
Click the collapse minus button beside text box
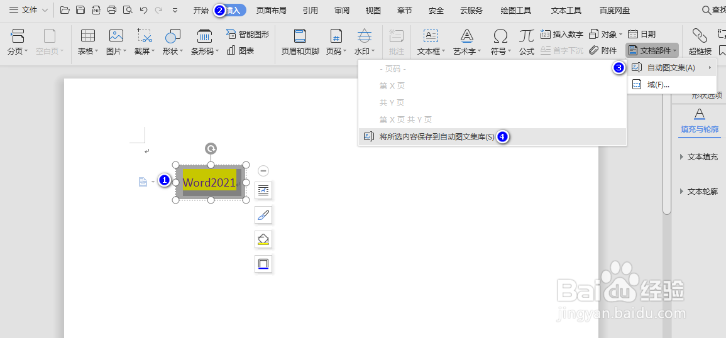263,171
